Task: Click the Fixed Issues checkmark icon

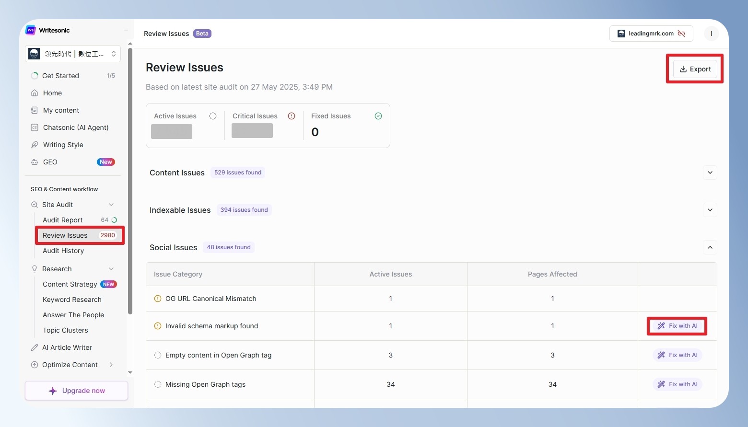Action: pos(378,116)
